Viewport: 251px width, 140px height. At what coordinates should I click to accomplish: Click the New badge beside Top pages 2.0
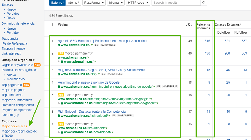click(26, 85)
